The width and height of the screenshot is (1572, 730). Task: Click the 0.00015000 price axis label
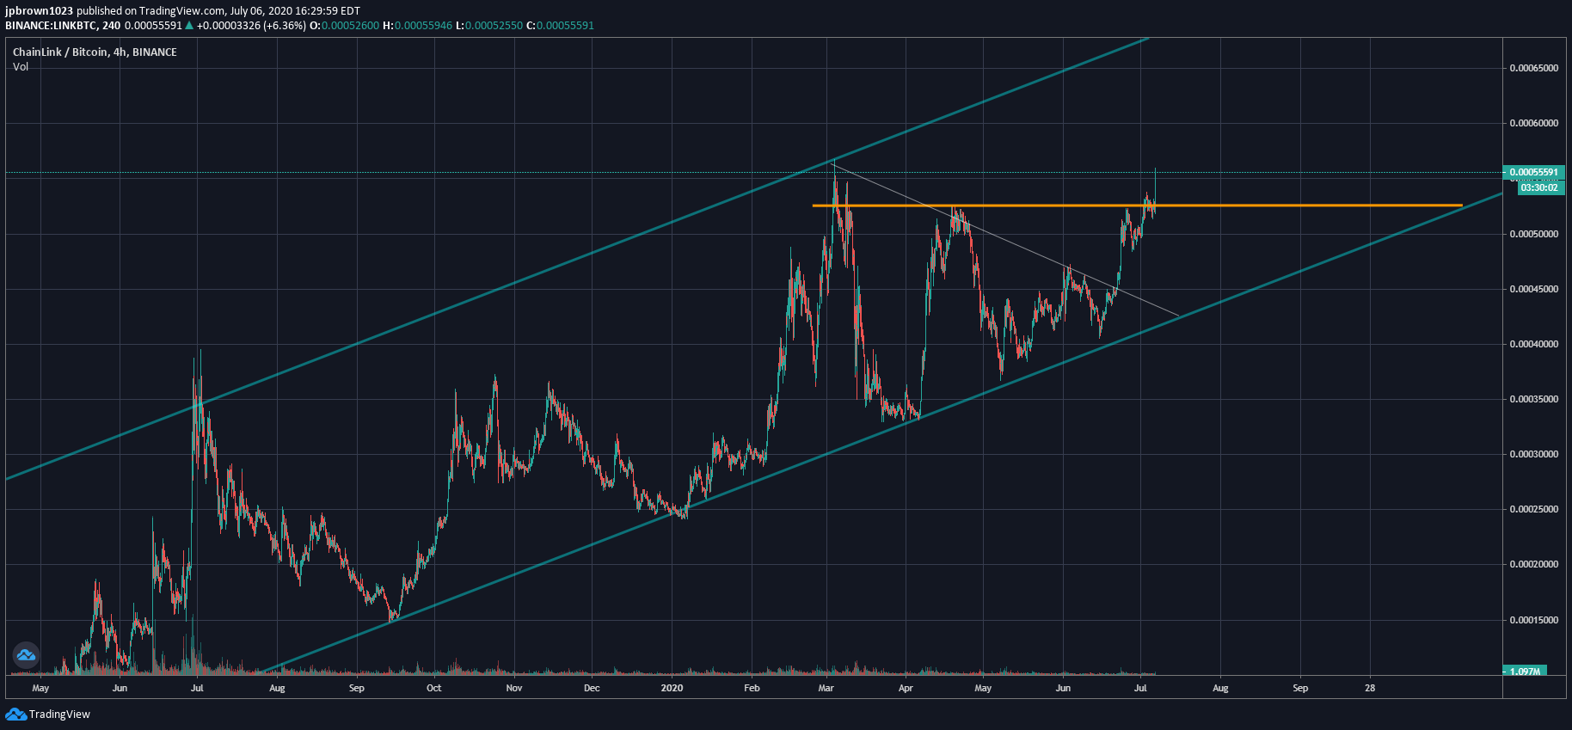click(x=1533, y=620)
